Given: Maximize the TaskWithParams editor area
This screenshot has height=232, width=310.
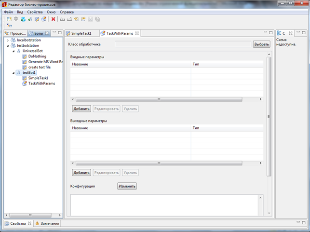Looking at the screenshot, I should point(271,33).
